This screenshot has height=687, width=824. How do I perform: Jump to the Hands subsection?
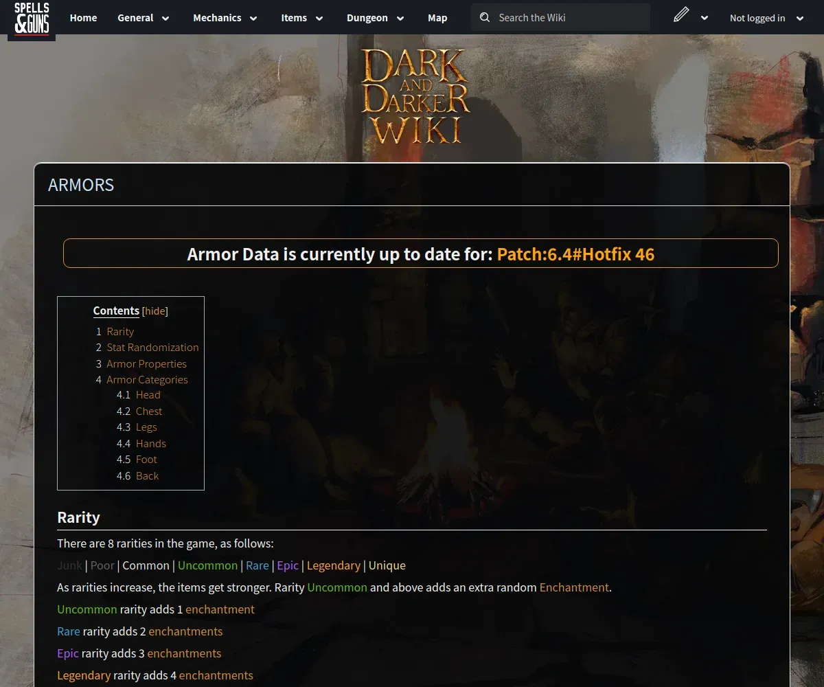pyautogui.click(x=151, y=444)
